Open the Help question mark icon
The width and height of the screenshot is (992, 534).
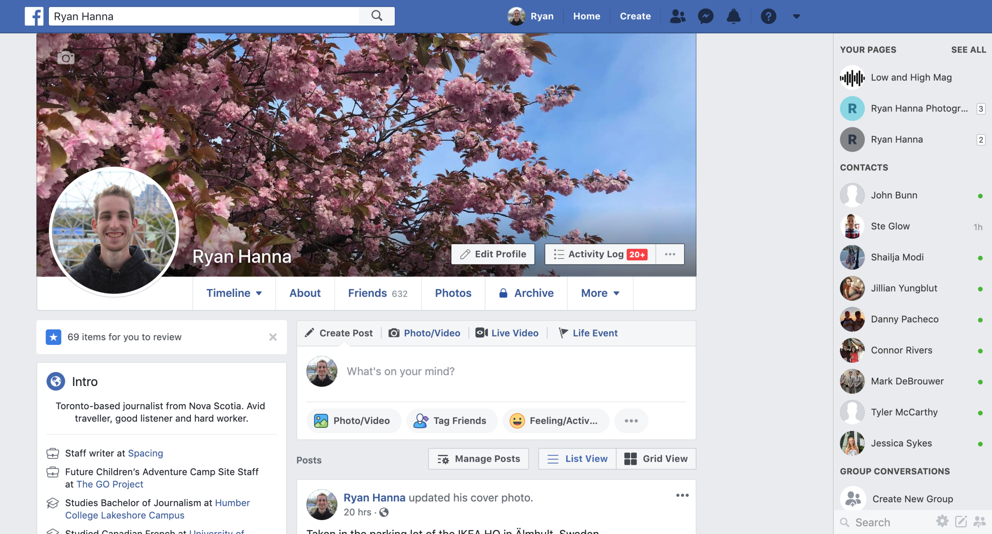(768, 16)
